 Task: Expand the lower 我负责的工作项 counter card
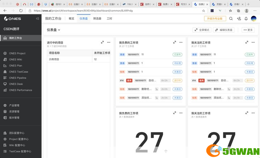[x=174, y=113]
